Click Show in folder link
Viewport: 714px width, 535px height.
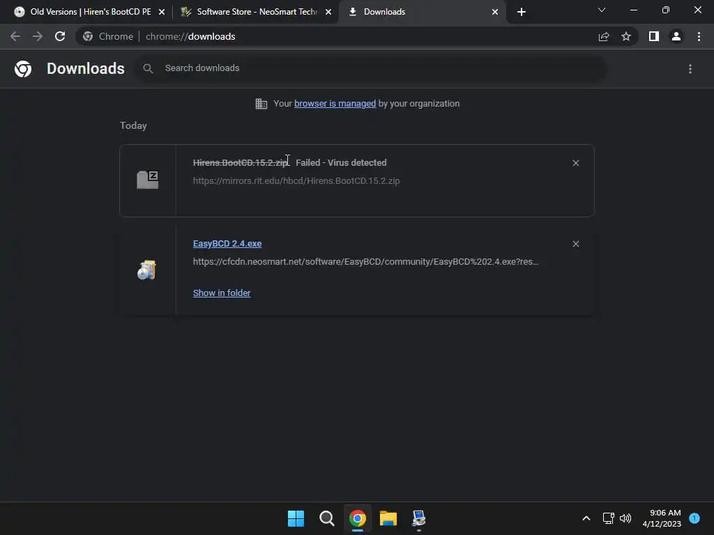tap(222, 293)
